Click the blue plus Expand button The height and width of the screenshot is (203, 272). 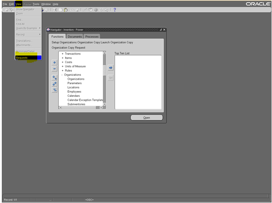pyautogui.click(x=54, y=62)
